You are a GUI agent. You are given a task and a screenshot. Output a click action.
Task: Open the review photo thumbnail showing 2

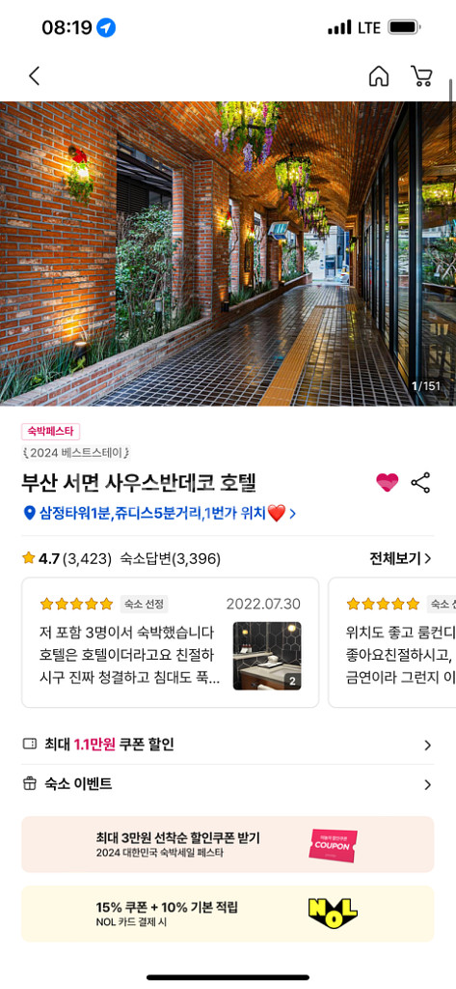tap(267, 656)
